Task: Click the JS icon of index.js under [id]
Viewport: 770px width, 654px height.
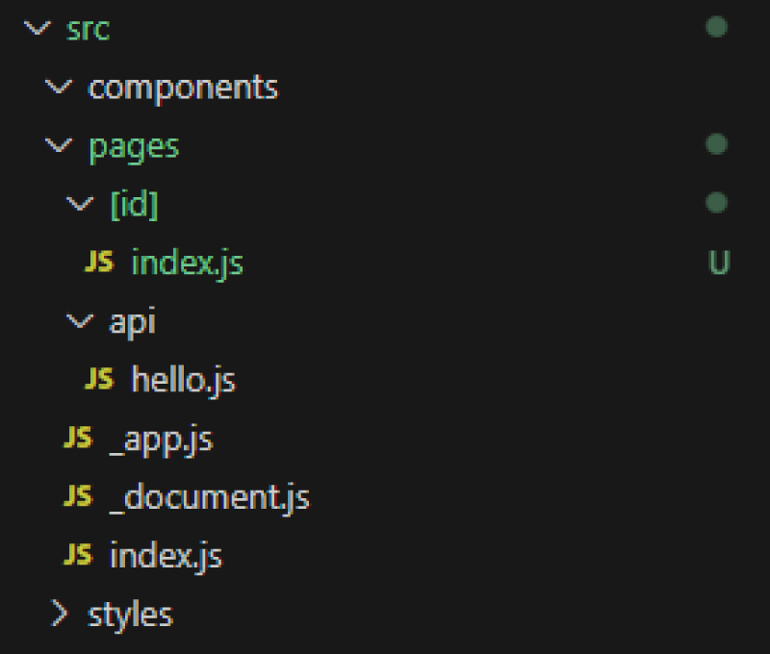Action: pos(101,262)
